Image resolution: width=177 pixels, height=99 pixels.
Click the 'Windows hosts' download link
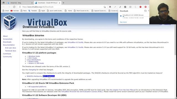point(34,56)
